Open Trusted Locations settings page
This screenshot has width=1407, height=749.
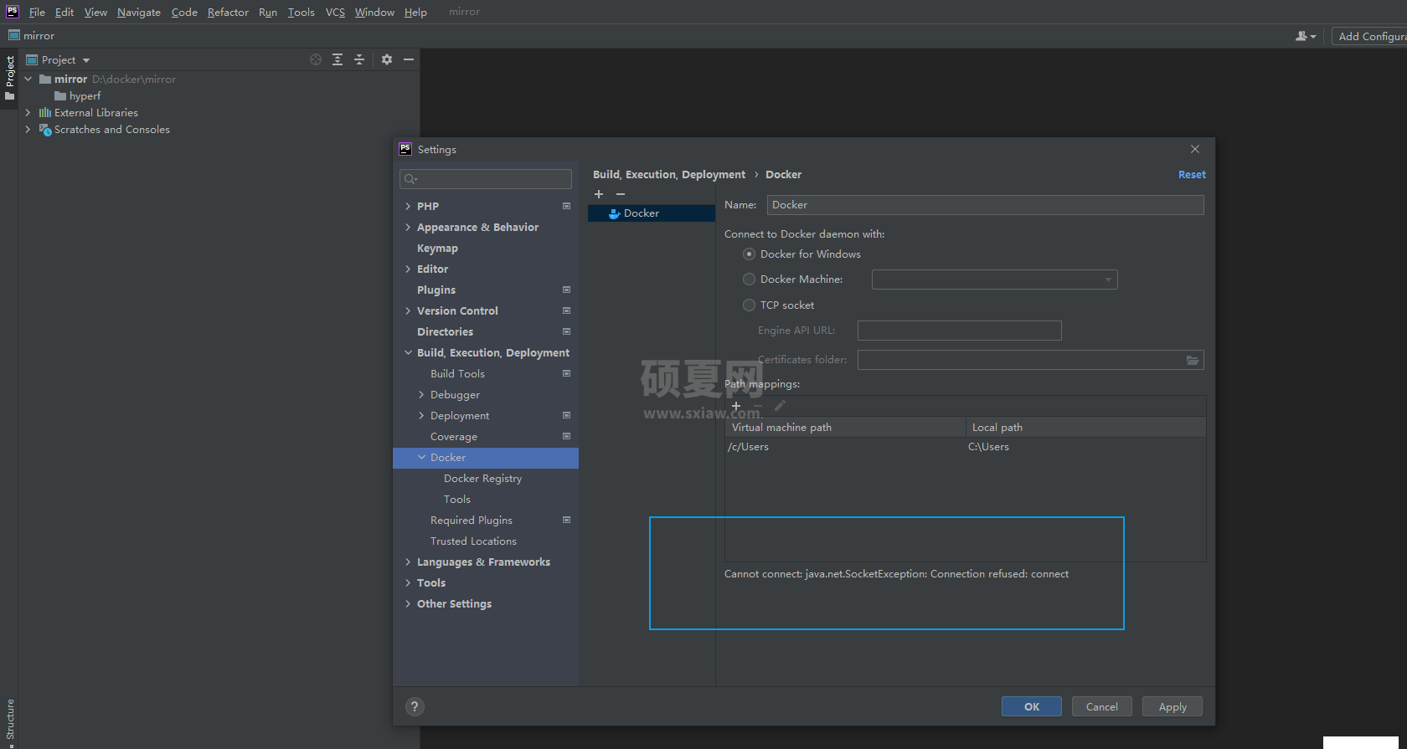473,541
